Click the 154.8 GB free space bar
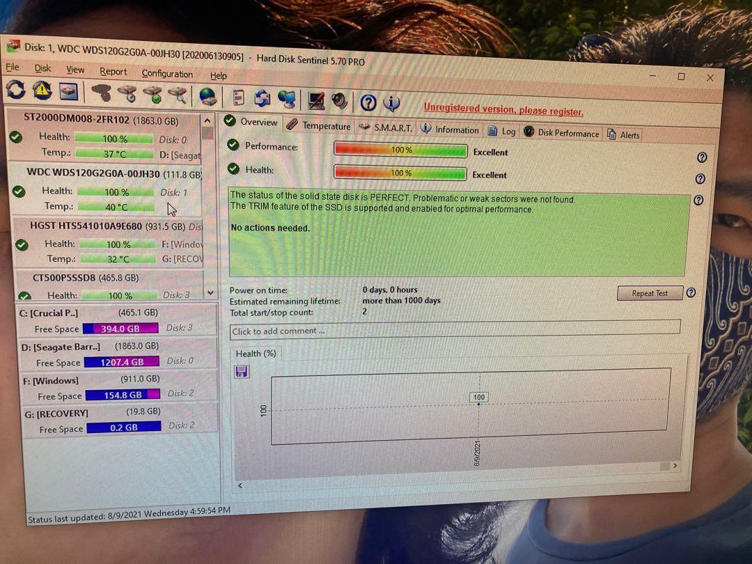This screenshot has height=564, width=752. [x=123, y=395]
